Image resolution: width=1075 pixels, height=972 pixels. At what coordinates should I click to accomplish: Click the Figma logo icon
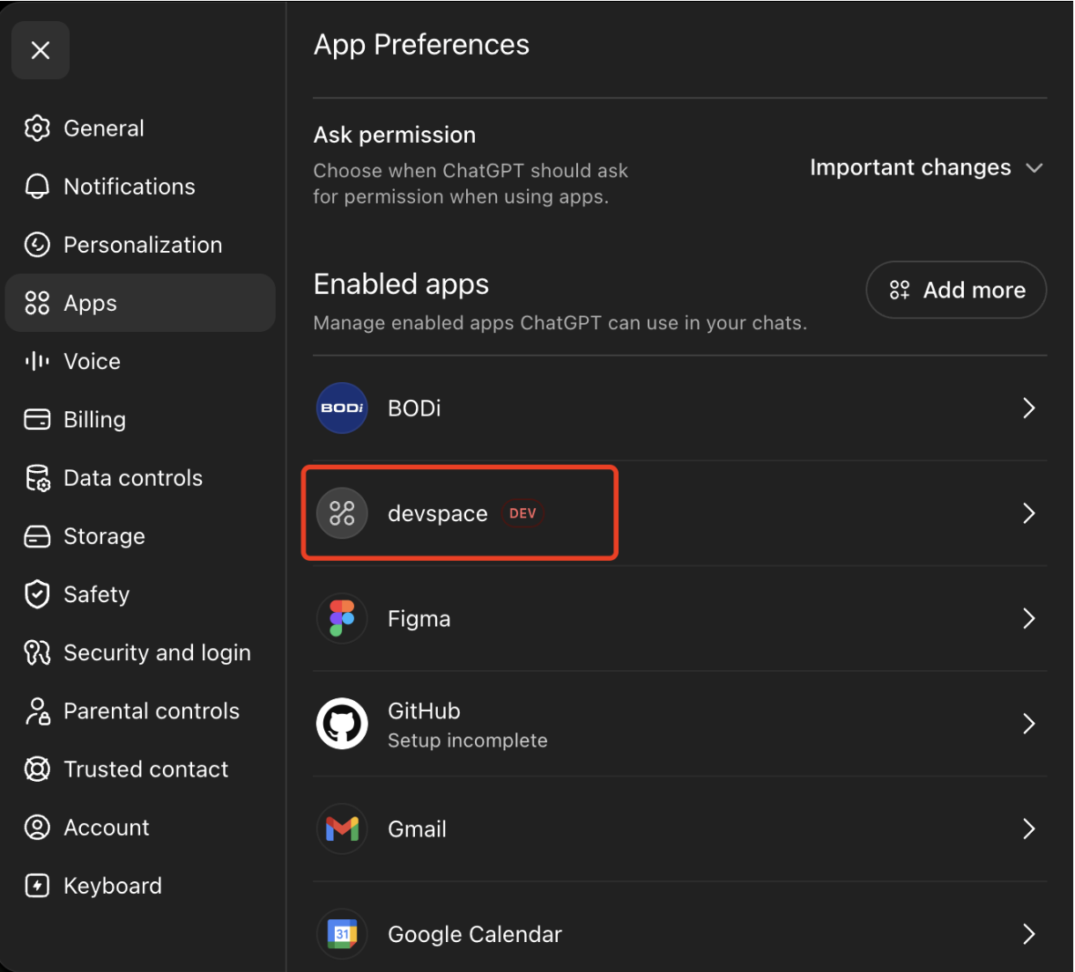[x=342, y=618]
